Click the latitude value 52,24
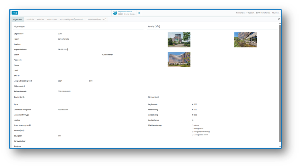 pyautogui.click(x=60, y=81)
